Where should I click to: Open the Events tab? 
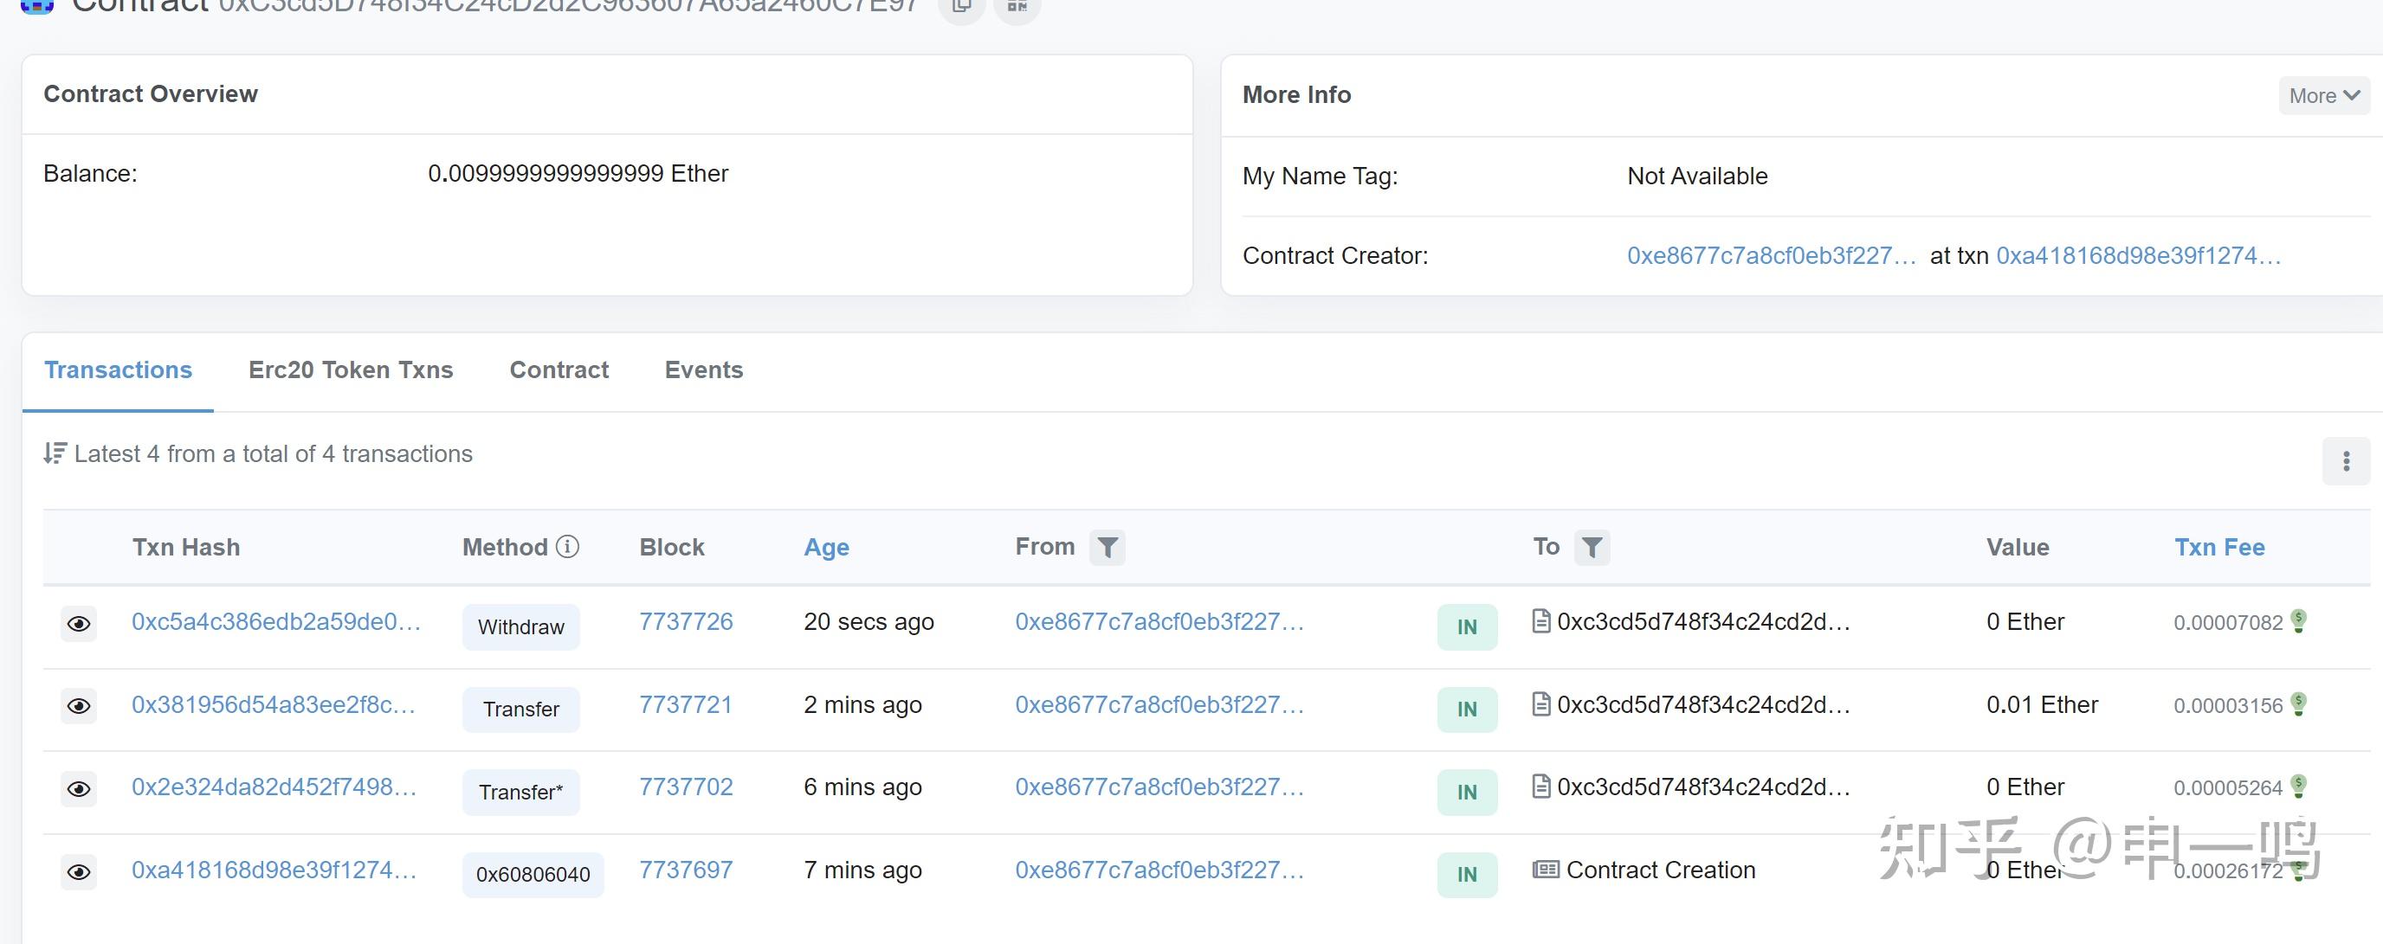tap(703, 369)
